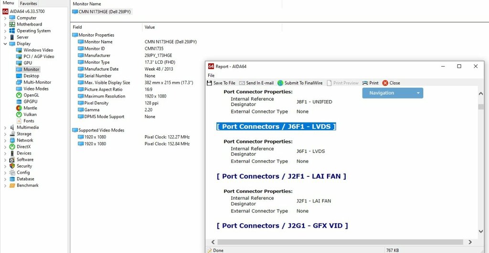Open the Navigation dropdown
The height and width of the screenshot is (253, 489).
[x=393, y=93]
